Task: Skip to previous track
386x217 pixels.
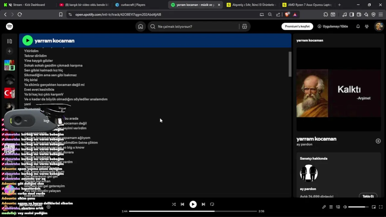Action: pyautogui.click(x=182, y=204)
